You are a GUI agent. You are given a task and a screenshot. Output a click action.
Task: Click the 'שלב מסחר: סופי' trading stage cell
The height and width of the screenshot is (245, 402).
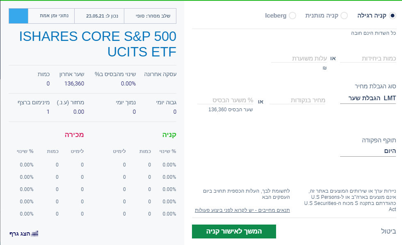point(150,16)
